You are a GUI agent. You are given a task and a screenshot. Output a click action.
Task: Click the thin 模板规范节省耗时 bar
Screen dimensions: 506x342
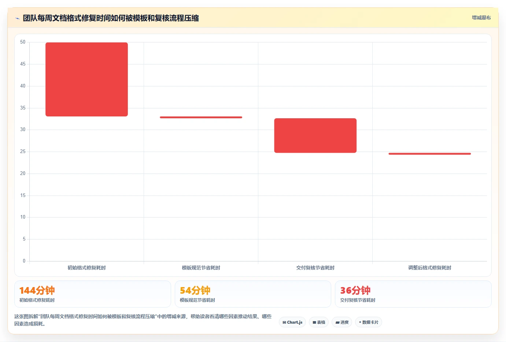(201, 117)
